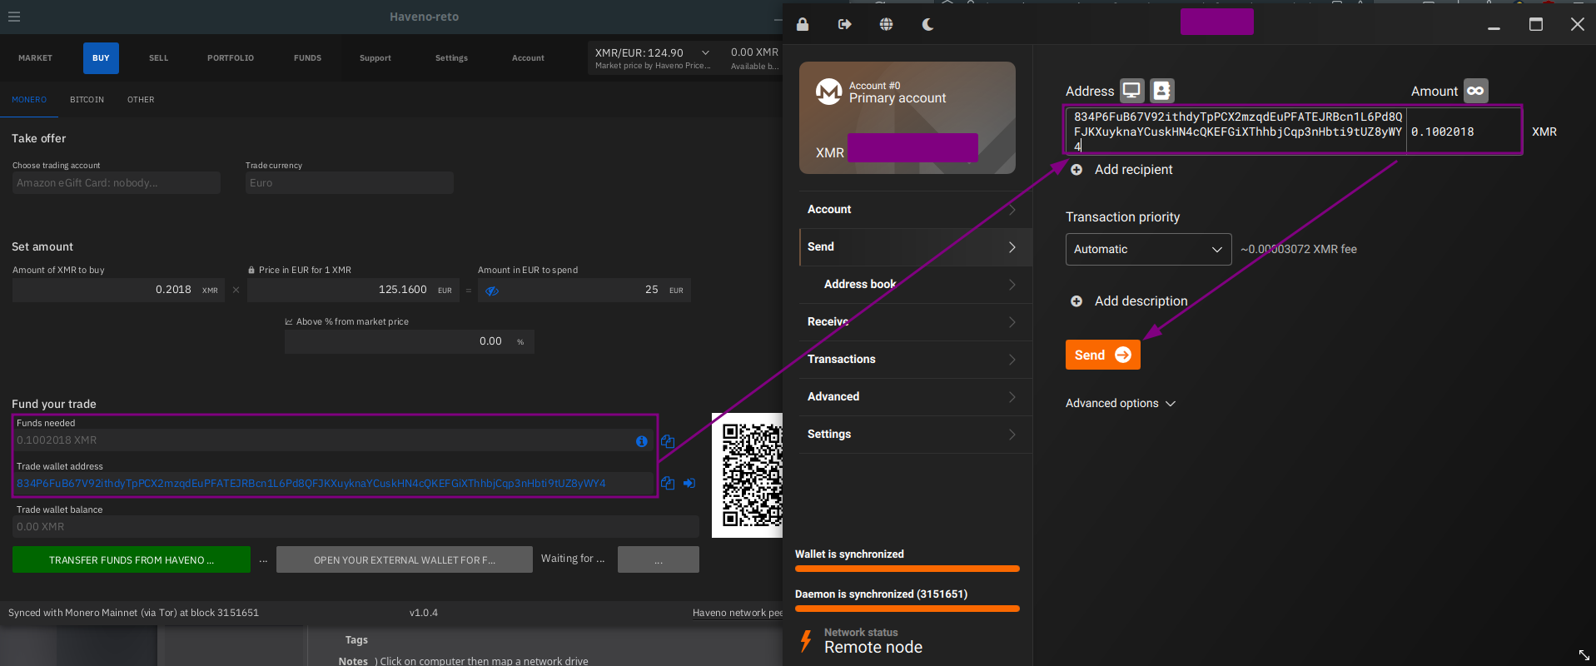Select the MONERO sub-tab

click(29, 100)
